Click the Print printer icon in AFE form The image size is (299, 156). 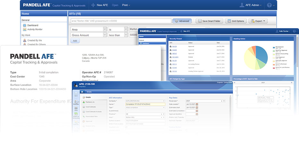pos(76,108)
